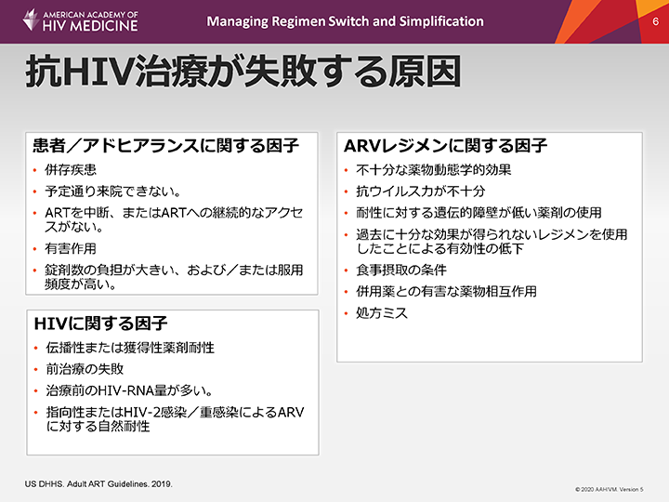Select the bullet 有害作用

71,247
